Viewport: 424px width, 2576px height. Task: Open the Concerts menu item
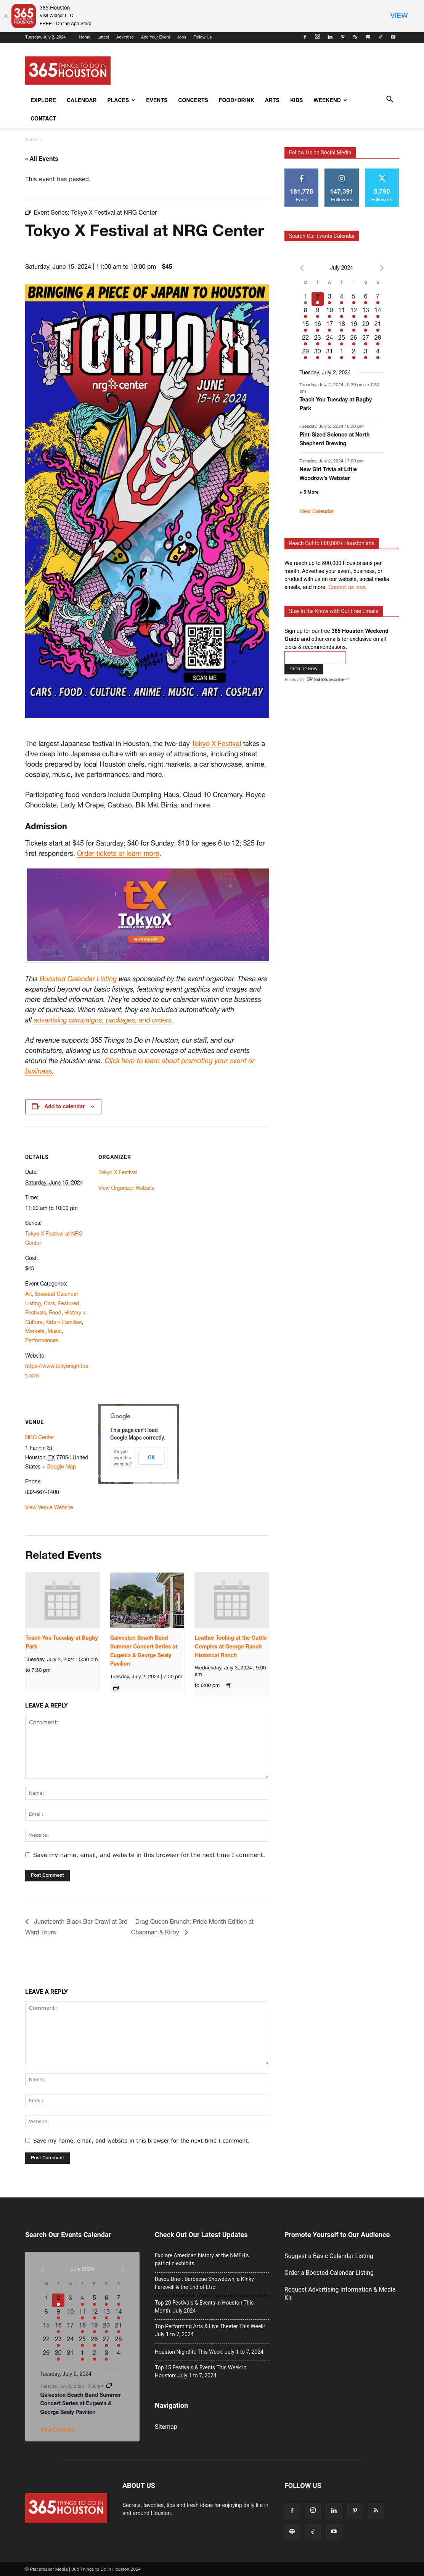pyautogui.click(x=193, y=100)
